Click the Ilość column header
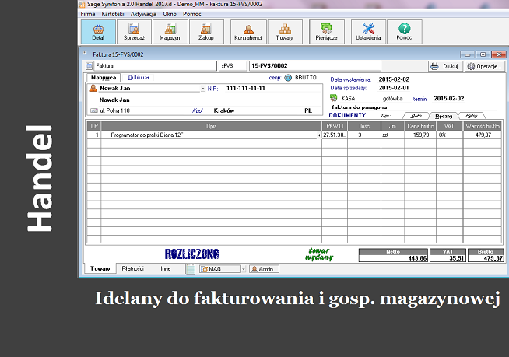Screen dimensions: 509x357 click(x=364, y=126)
